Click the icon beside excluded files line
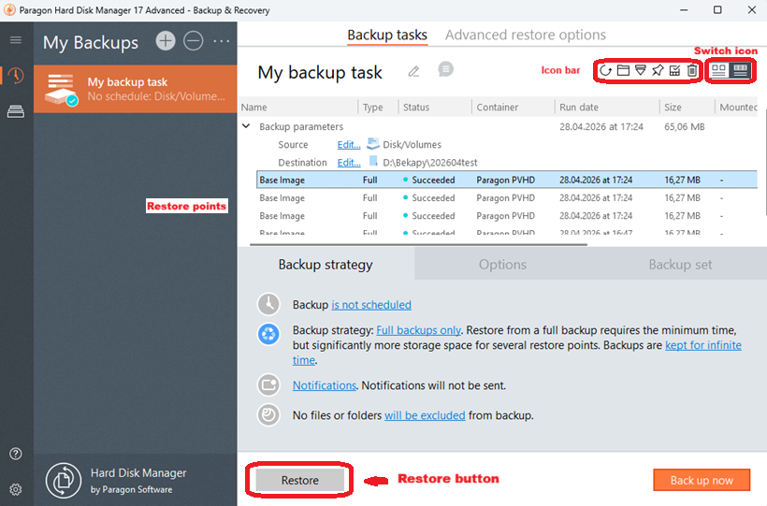The height and width of the screenshot is (506, 767). (268, 415)
